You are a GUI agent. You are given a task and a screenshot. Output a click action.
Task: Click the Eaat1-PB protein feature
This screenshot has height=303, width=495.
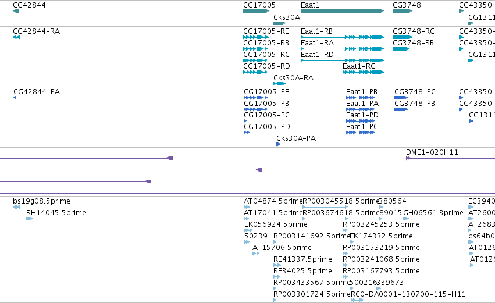360,98
